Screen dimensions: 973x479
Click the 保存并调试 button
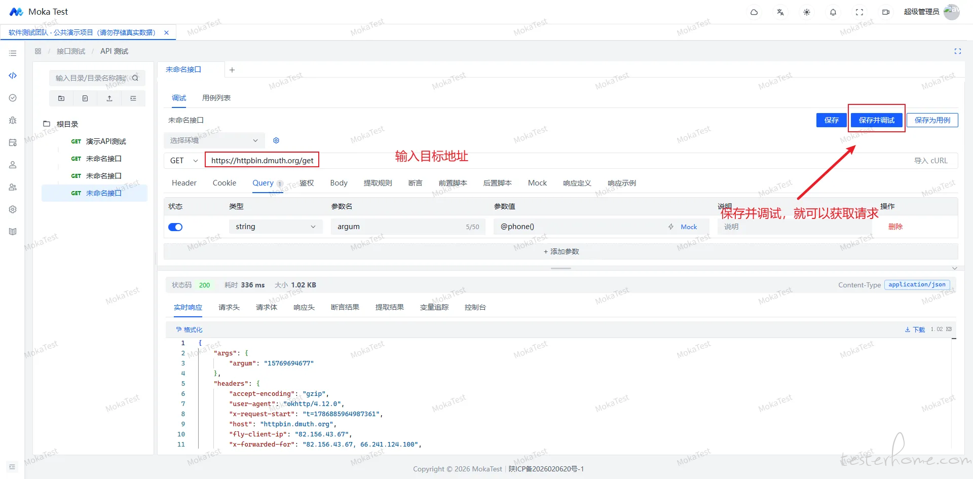[x=877, y=120]
